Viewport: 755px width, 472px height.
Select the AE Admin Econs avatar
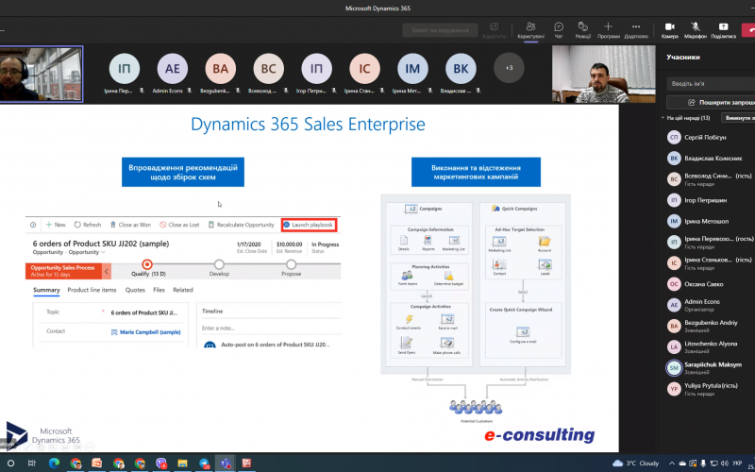(173, 68)
